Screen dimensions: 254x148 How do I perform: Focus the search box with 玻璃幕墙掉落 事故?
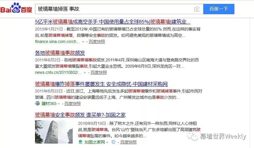point(119,9)
